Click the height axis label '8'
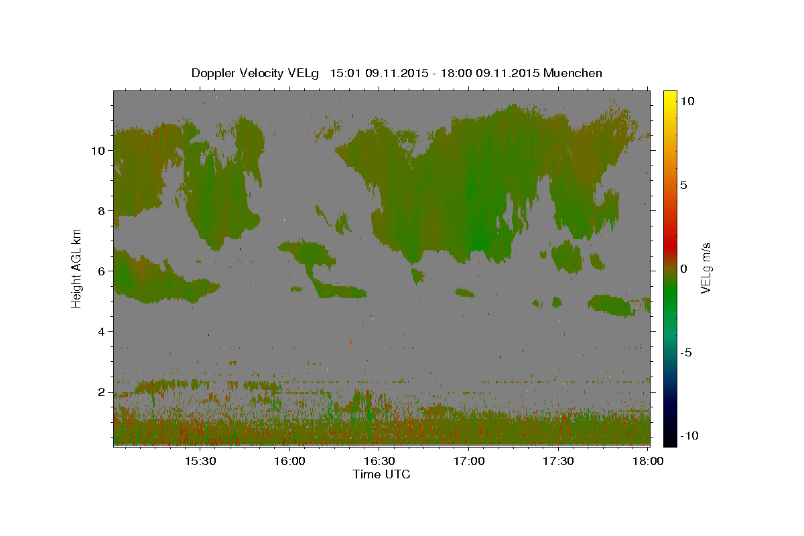The height and width of the screenshot is (536, 804). pyautogui.click(x=102, y=210)
